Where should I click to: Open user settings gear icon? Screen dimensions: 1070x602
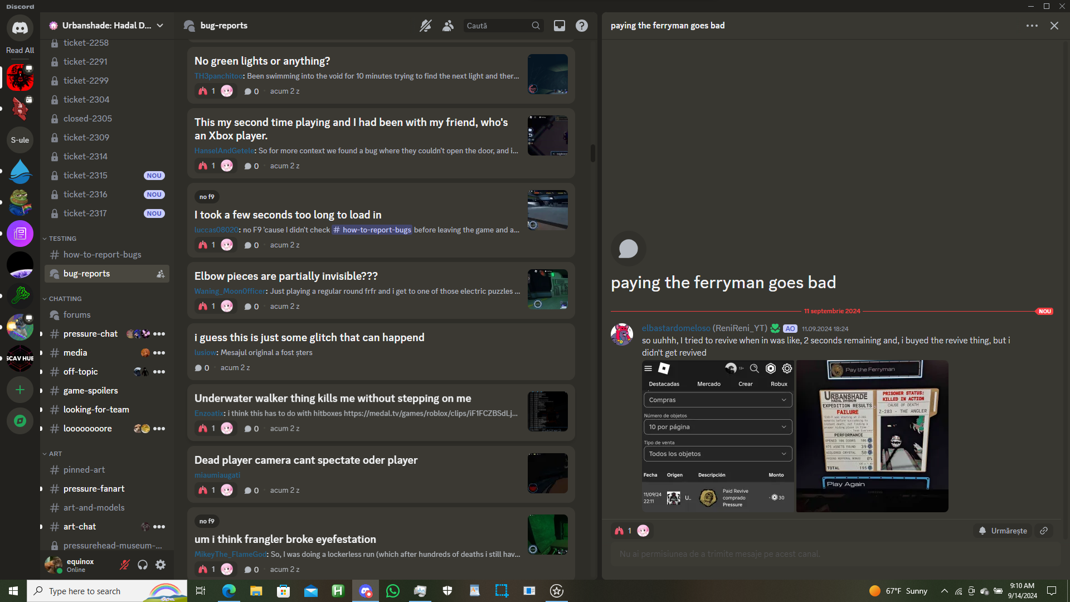click(160, 565)
